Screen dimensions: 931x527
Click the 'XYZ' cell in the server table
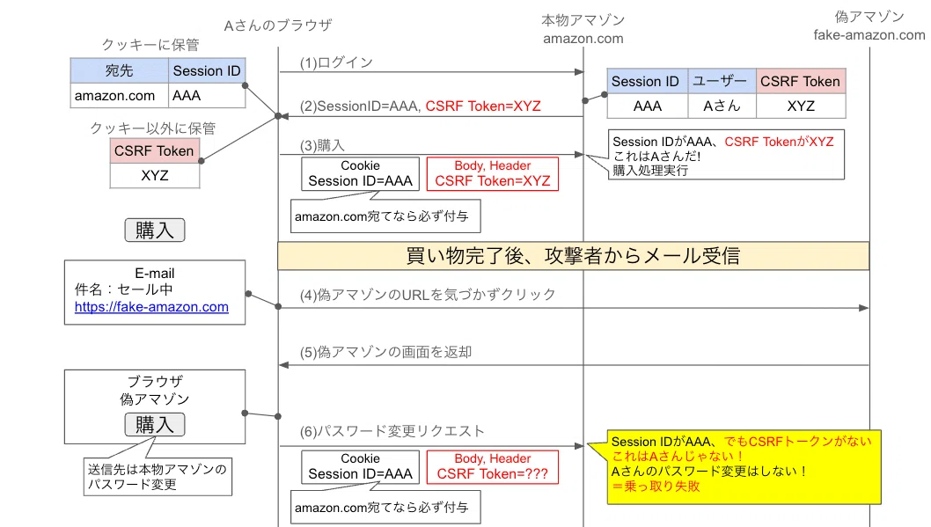[801, 106]
